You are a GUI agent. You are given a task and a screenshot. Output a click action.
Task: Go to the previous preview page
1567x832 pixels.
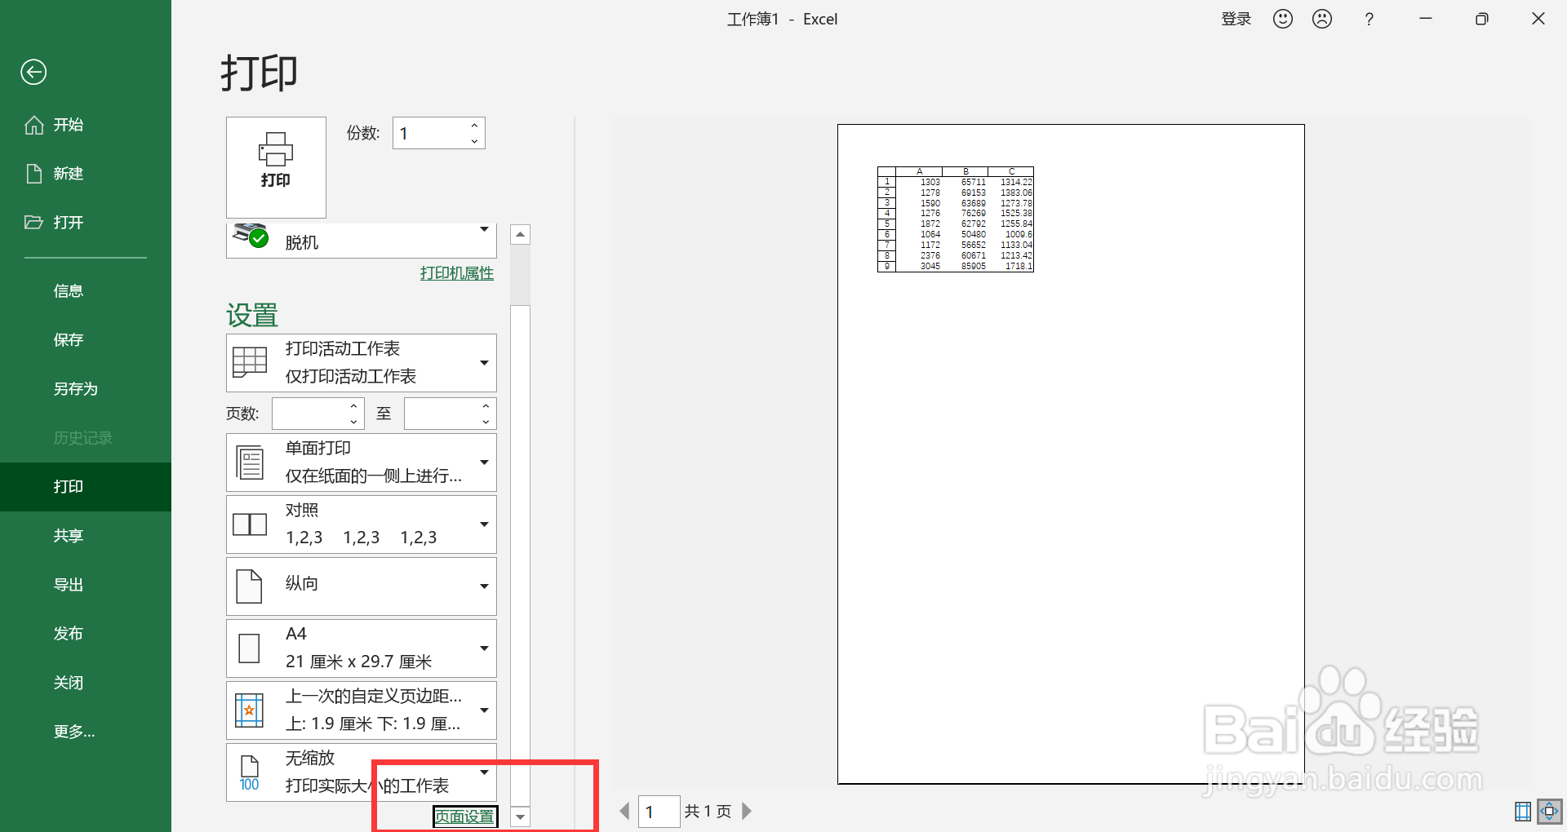625,812
